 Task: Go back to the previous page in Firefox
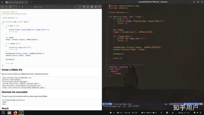pos(3,7)
